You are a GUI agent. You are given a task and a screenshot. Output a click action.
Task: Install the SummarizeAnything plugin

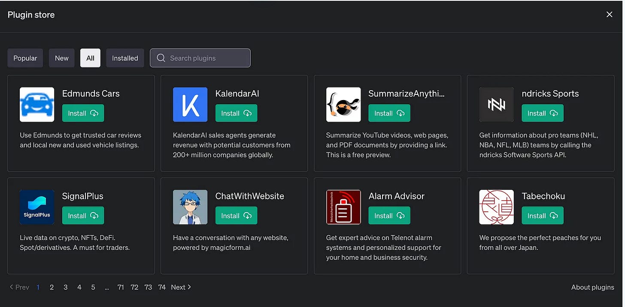pyautogui.click(x=389, y=113)
